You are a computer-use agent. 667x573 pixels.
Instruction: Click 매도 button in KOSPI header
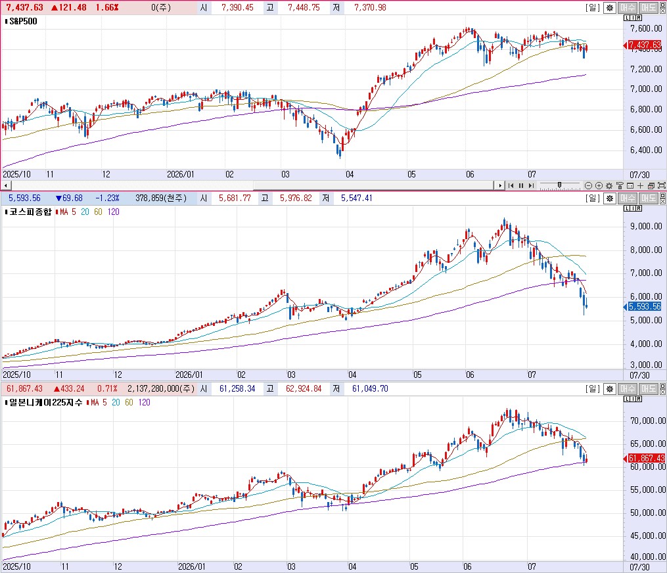pyautogui.click(x=649, y=198)
